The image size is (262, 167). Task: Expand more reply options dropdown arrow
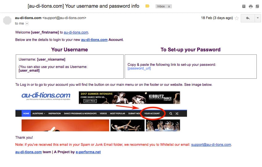258,18
